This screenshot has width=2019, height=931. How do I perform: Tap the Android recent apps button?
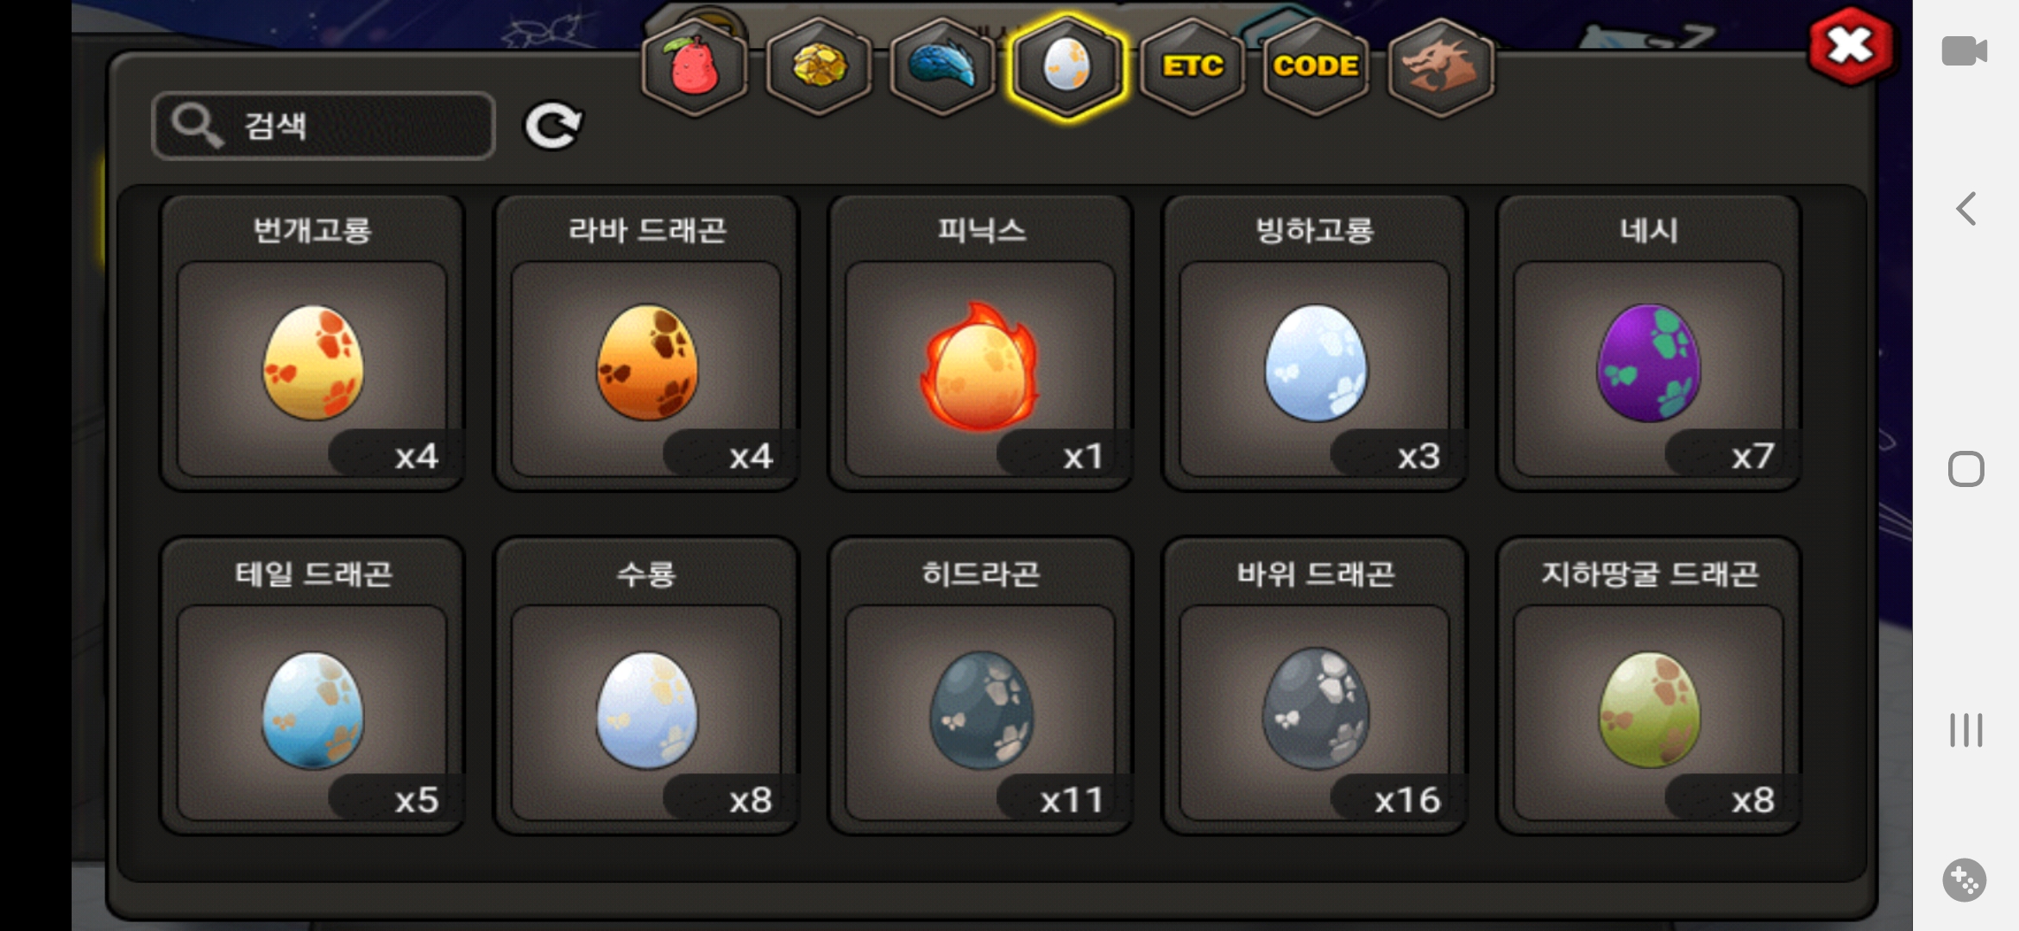coord(1966,730)
